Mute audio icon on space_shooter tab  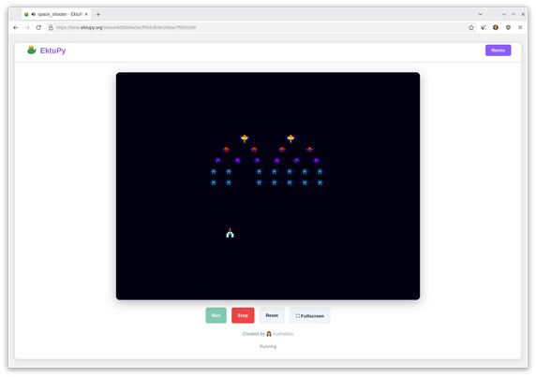coord(34,14)
